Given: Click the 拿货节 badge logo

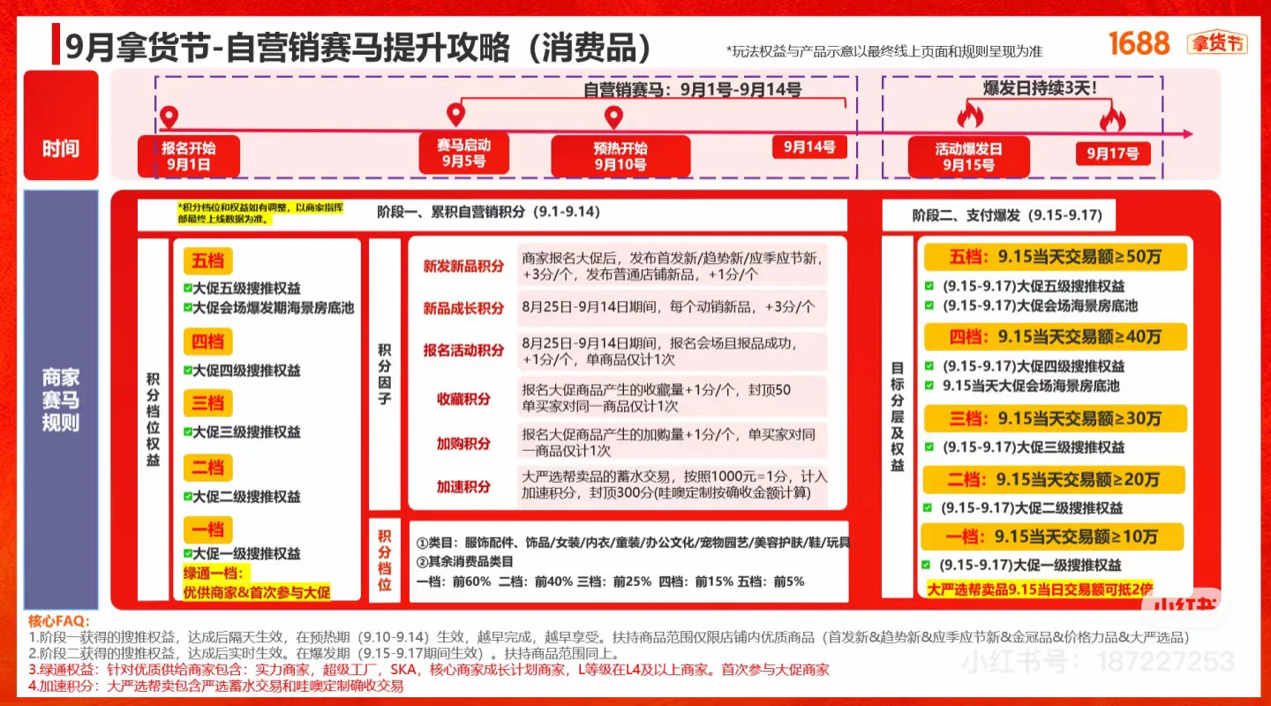Looking at the screenshot, I should (x=1217, y=42).
